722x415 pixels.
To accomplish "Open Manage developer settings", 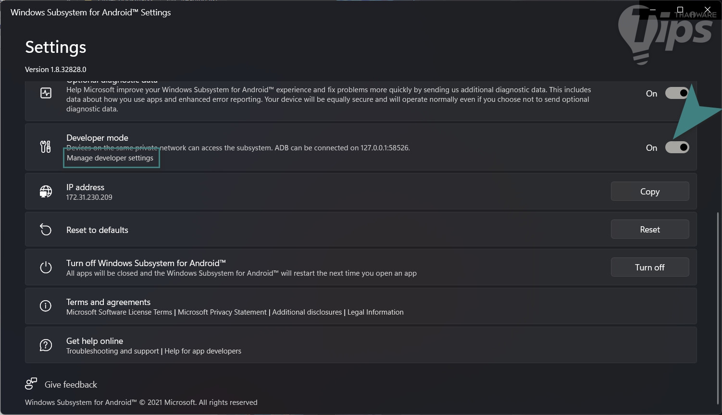I will pos(110,158).
